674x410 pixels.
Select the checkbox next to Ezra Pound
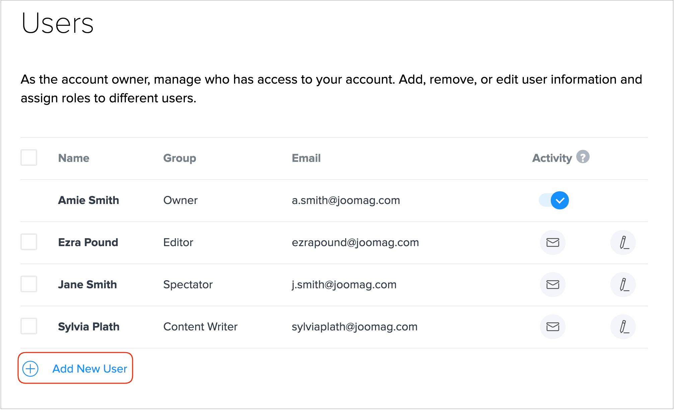tap(29, 242)
